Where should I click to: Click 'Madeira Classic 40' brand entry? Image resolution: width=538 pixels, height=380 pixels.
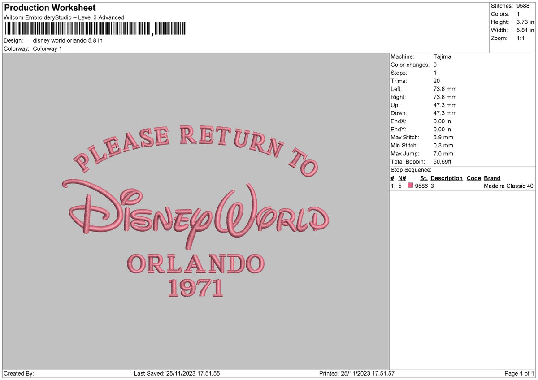point(508,186)
